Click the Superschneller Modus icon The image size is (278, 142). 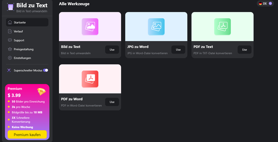tap(9, 70)
